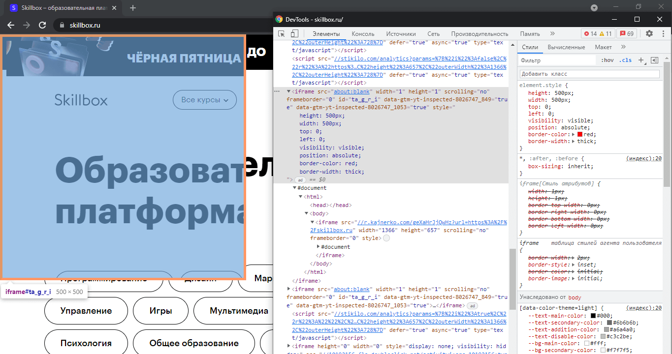
Task: Click the Добавить класс input field
Action: pos(590,74)
